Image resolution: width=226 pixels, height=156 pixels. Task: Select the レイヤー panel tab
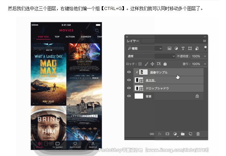(x=133, y=41)
